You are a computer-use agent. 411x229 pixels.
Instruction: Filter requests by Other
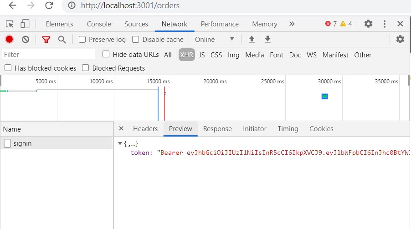[x=363, y=55]
